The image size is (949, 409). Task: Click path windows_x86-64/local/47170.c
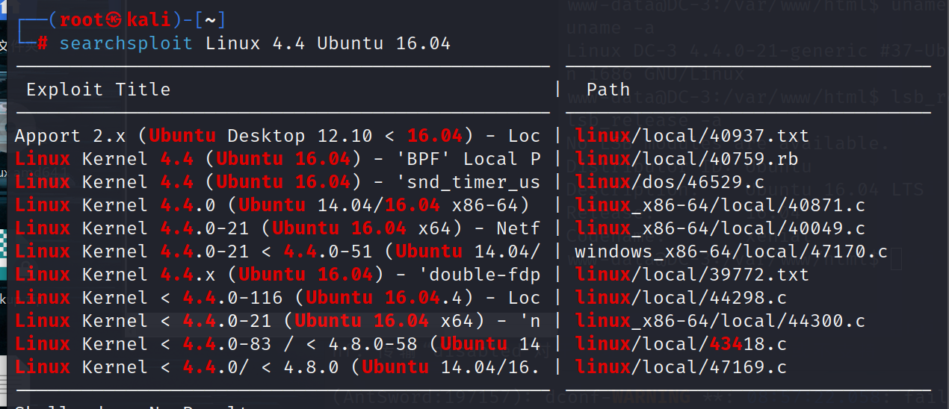pyautogui.click(x=730, y=252)
